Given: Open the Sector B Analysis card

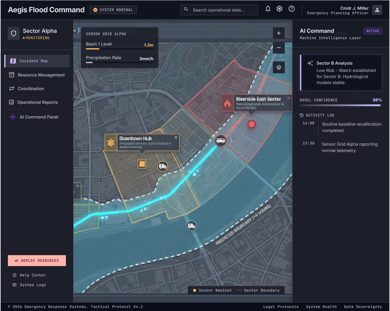Looking at the screenshot, I should click(341, 73).
